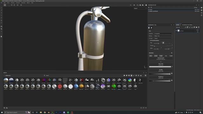The image size is (203, 114).
Task: Click the eyedropper next to base color
Action: point(172,67)
